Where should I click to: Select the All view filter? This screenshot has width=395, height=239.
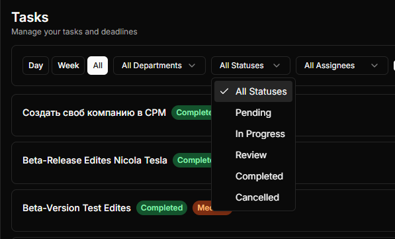pyautogui.click(x=97, y=66)
